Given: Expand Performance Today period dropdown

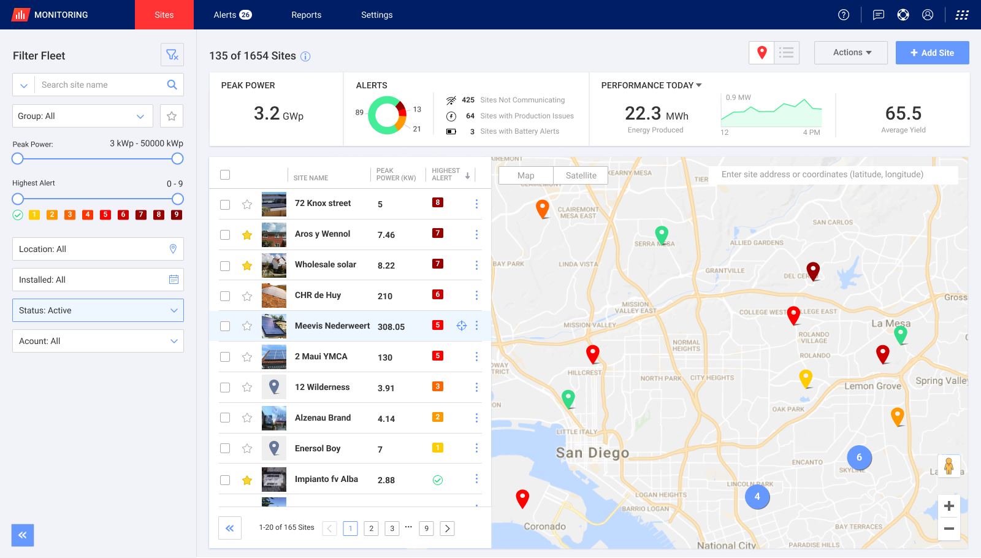Looking at the screenshot, I should click(699, 85).
